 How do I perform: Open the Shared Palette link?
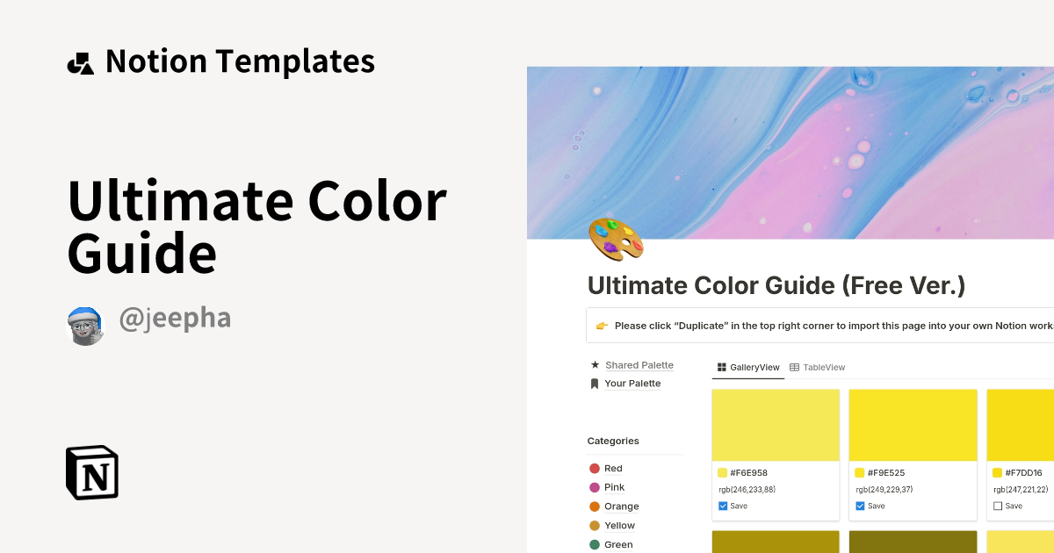point(639,364)
